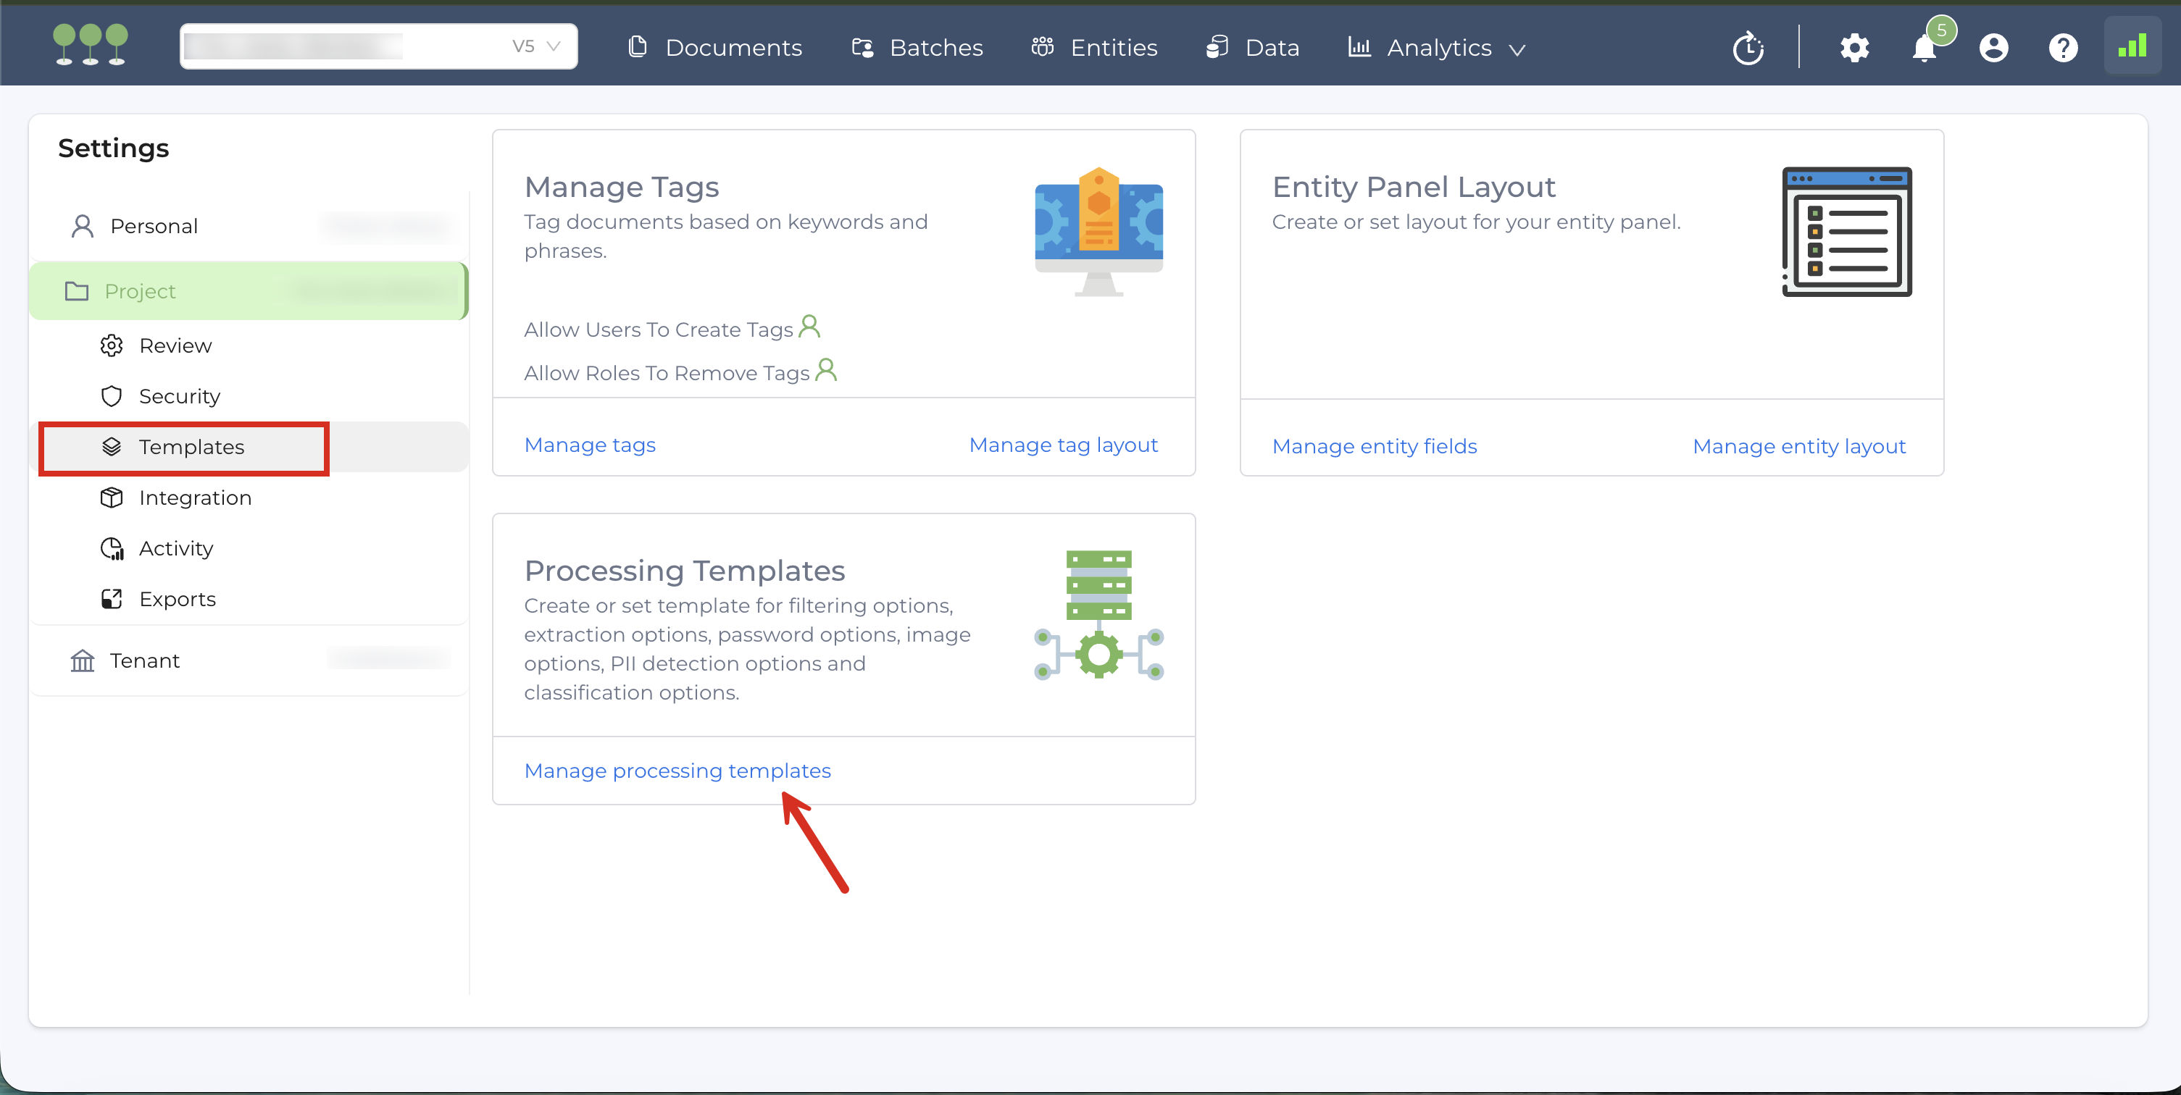The image size is (2181, 1095).
Task: Click the recent activity clock icon
Action: point(1748,47)
